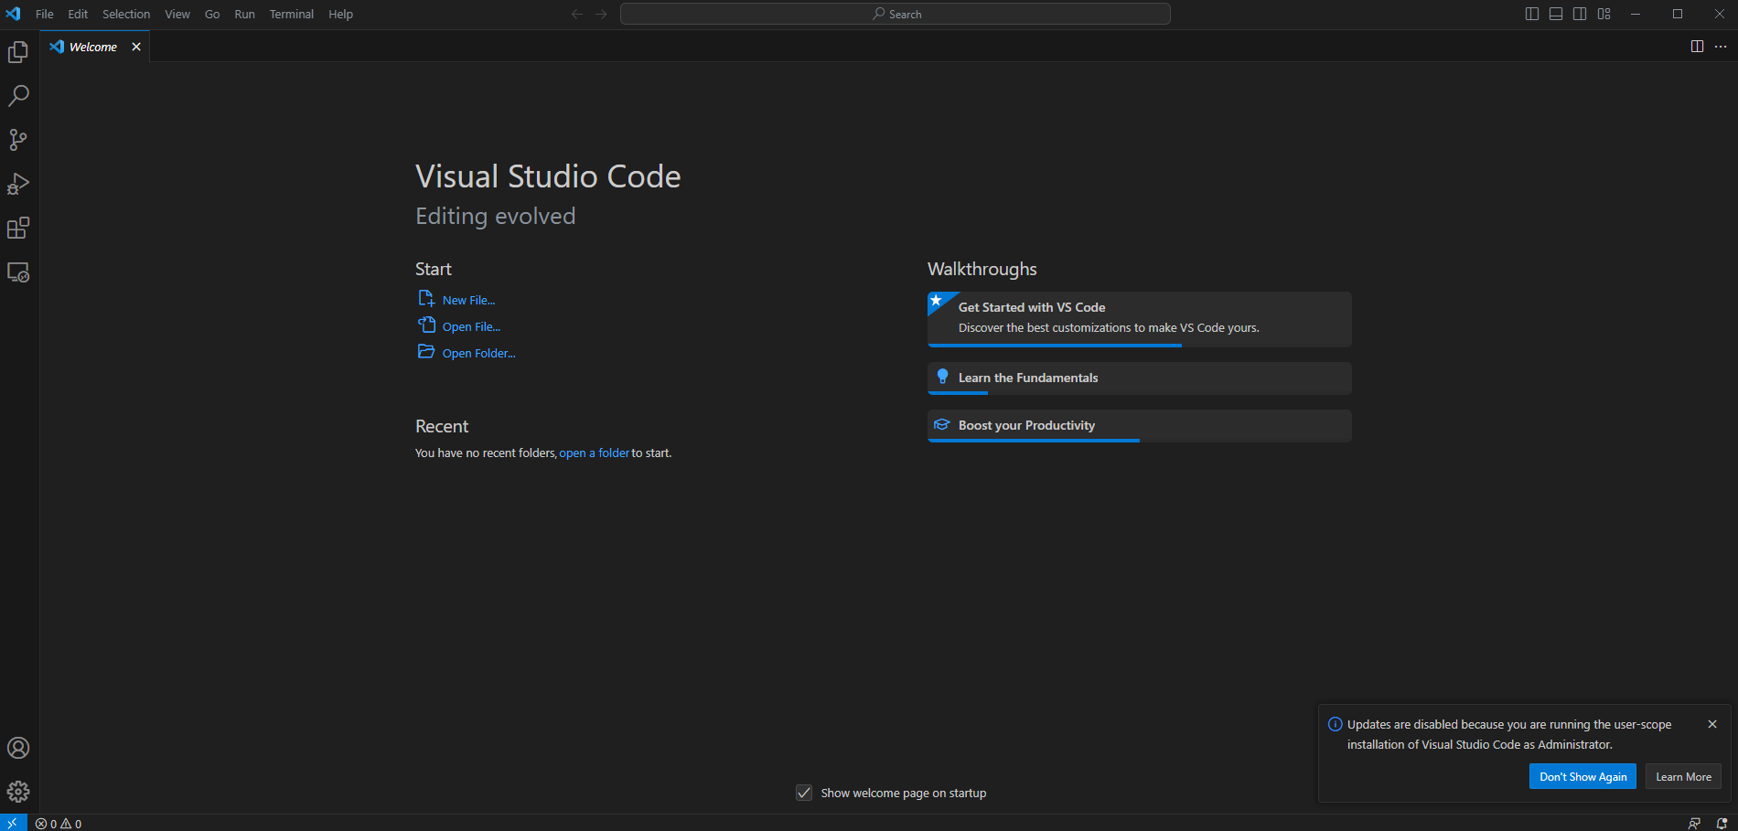This screenshot has height=831, width=1738.
Task: Open Customize Layout icon
Action: (1604, 14)
